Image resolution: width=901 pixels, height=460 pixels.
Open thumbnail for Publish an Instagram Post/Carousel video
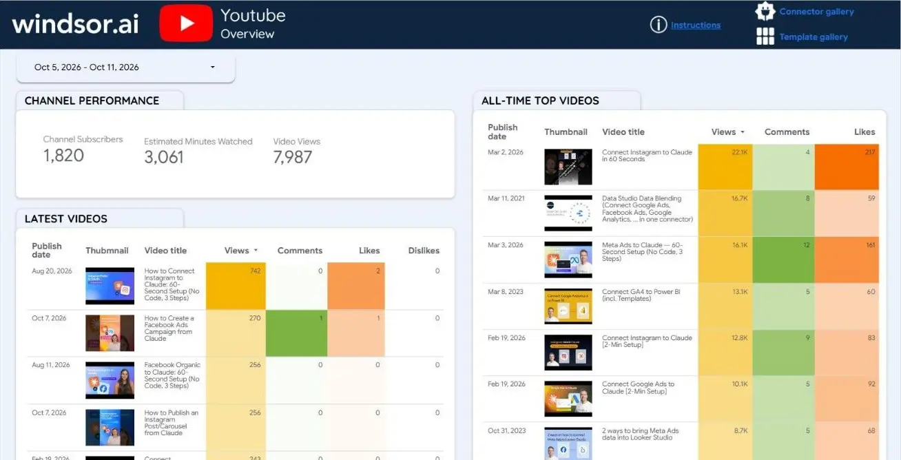(110, 428)
